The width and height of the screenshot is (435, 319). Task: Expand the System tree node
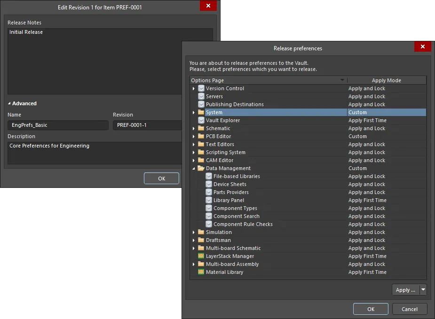point(194,112)
